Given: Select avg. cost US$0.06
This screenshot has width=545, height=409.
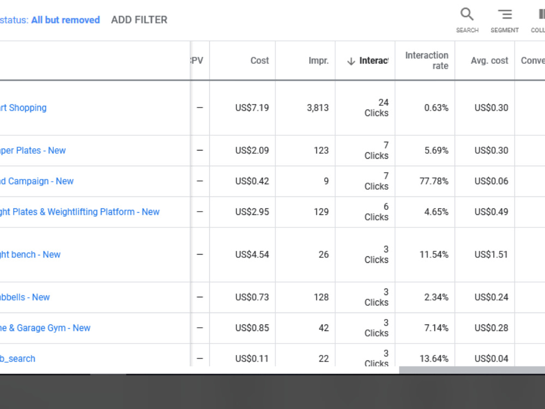Looking at the screenshot, I should (492, 181).
